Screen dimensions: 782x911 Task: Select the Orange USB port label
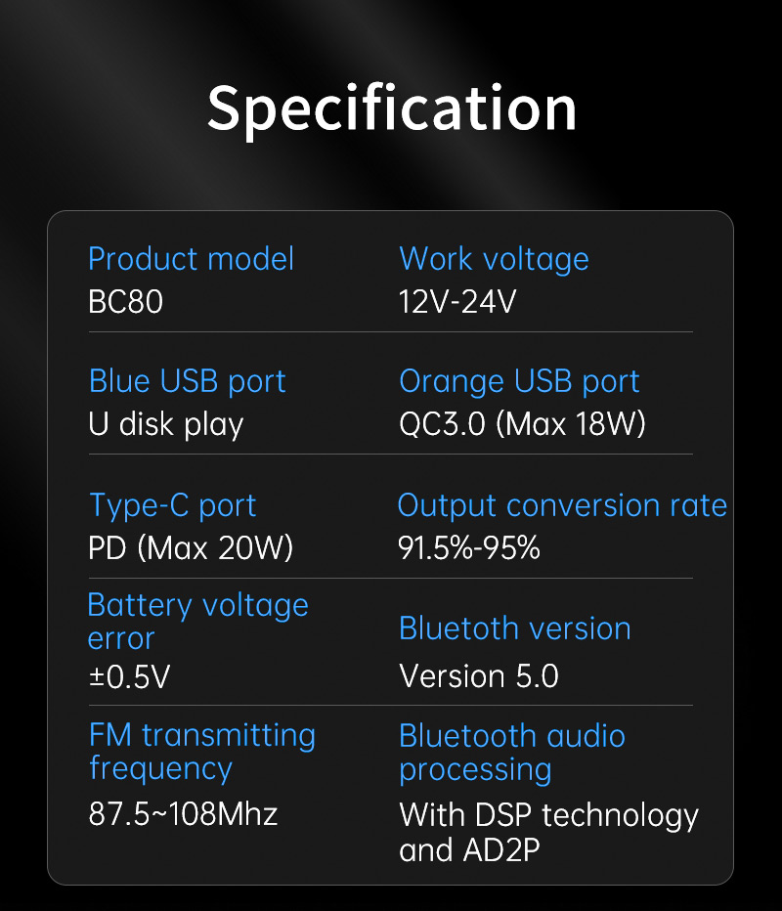pyautogui.click(x=519, y=382)
